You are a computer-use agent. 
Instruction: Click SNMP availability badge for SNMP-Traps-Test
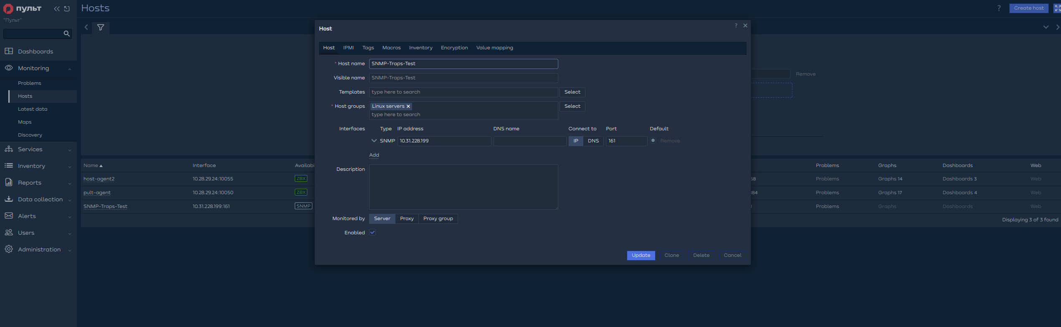(x=304, y=206)
